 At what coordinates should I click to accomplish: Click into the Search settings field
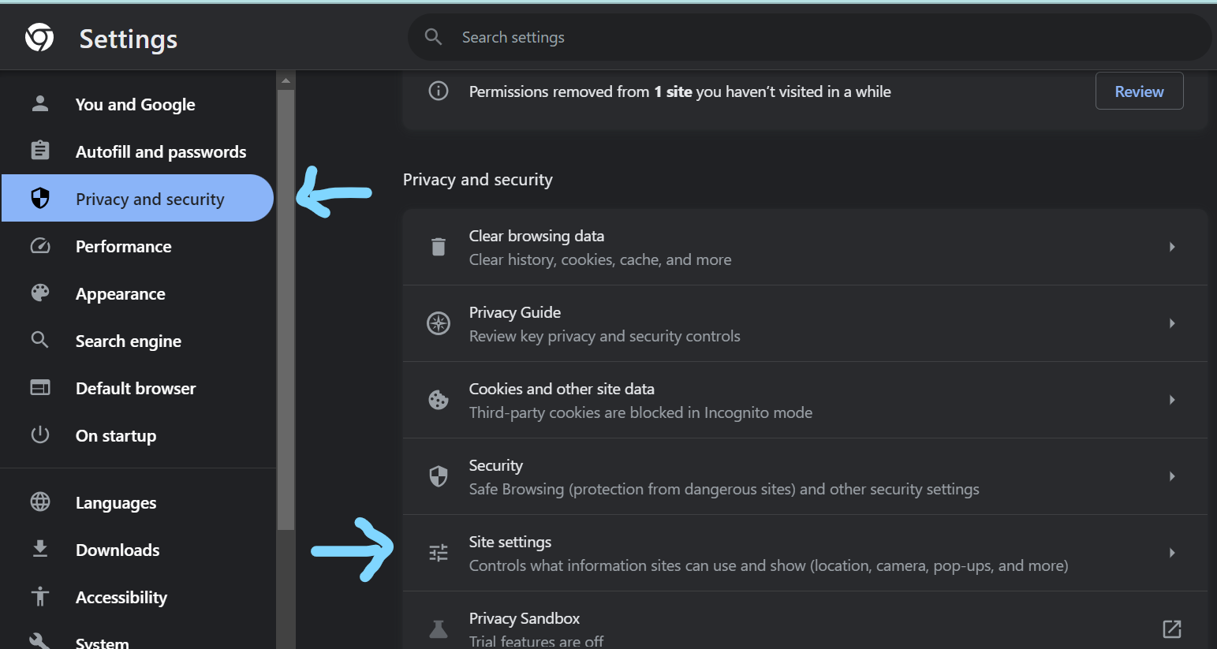[x=809, y=37]
